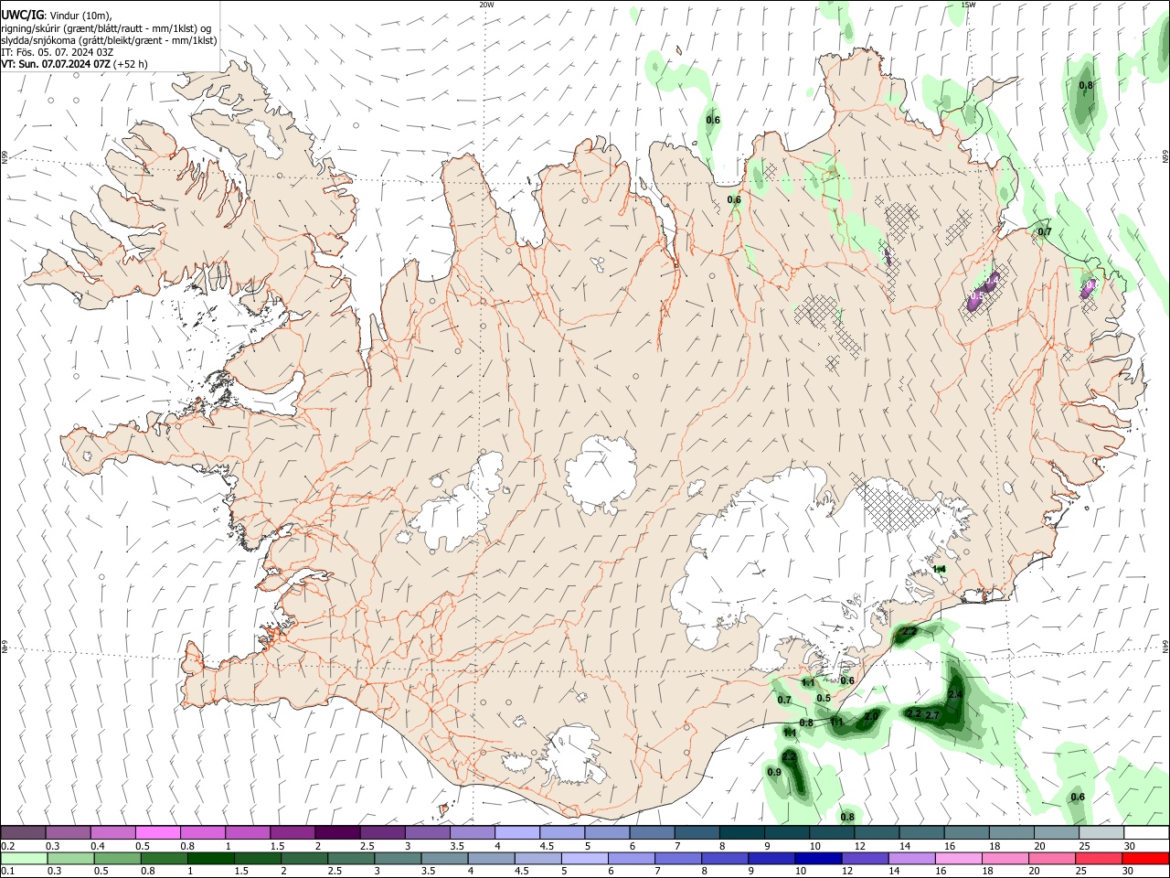Click the 7 label on the snow scale

pyautogui.click(x=677, y=846)
